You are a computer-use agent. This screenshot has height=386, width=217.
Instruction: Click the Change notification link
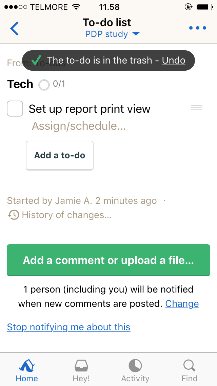[182, 304]
